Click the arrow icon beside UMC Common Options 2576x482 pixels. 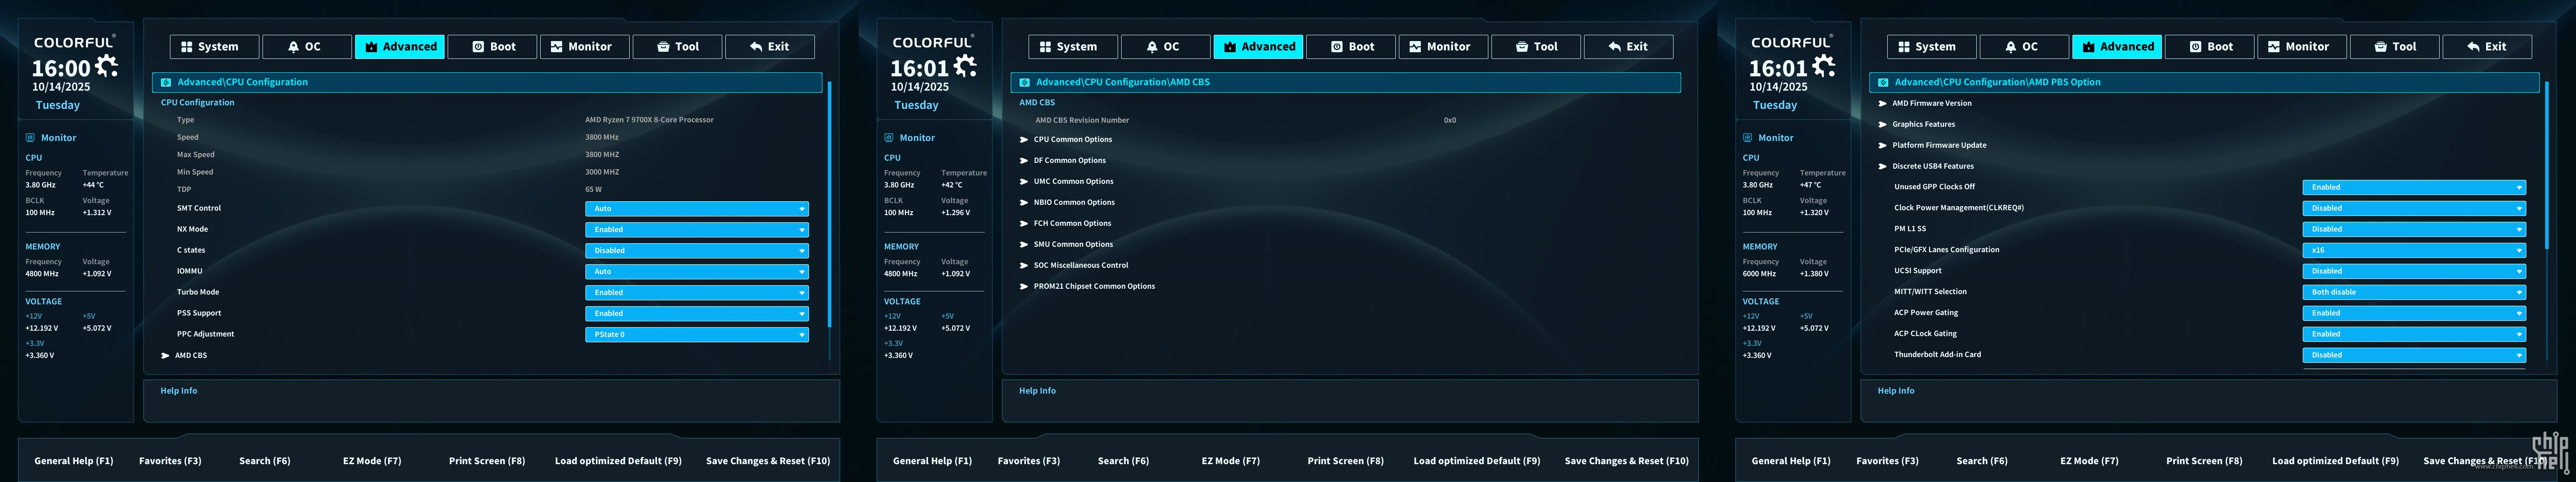[x=1024, y=182]
